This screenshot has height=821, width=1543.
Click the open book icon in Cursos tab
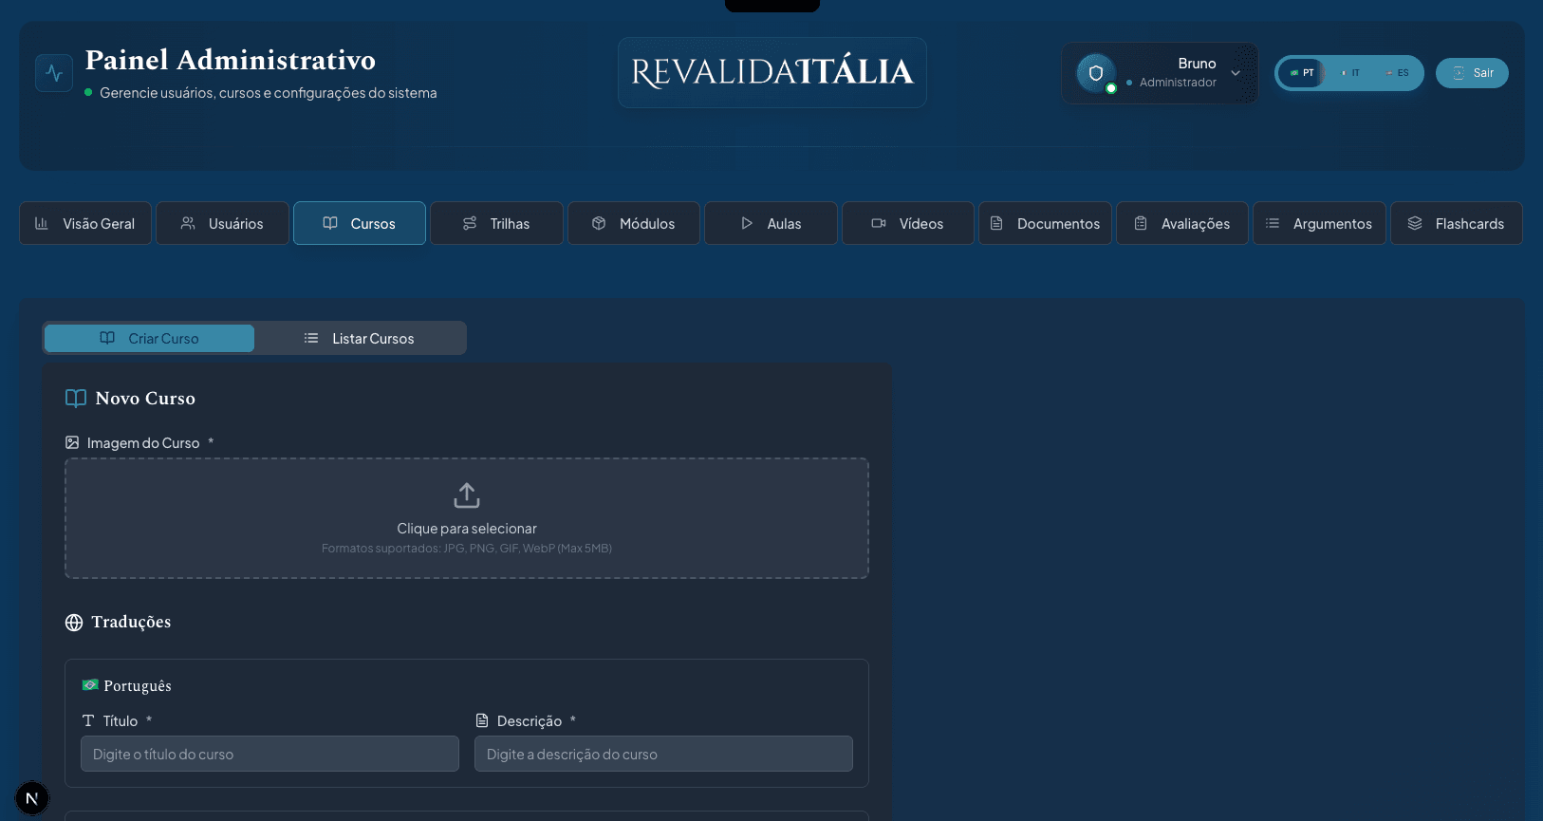coord(330,223)
